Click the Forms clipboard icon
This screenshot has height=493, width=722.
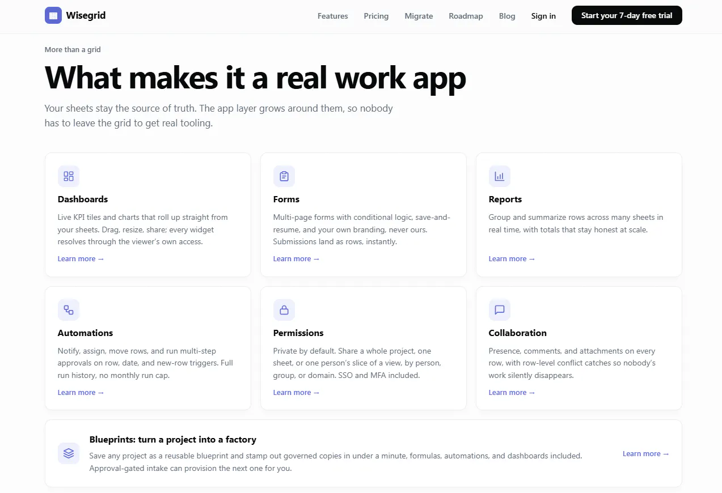coord(284,176)
